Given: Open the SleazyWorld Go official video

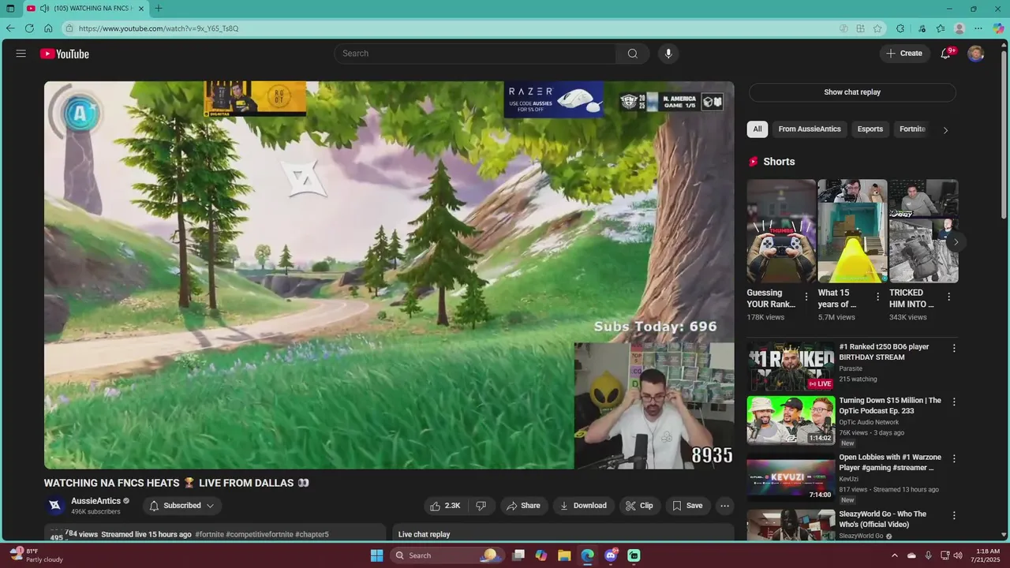Looking at the screenshot, I should (791, 525).
